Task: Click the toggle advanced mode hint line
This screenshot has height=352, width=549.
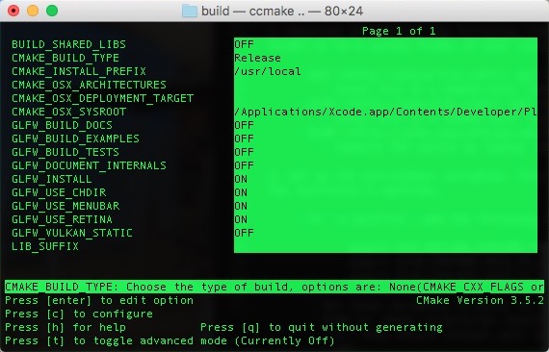Action: coord(170,340)
